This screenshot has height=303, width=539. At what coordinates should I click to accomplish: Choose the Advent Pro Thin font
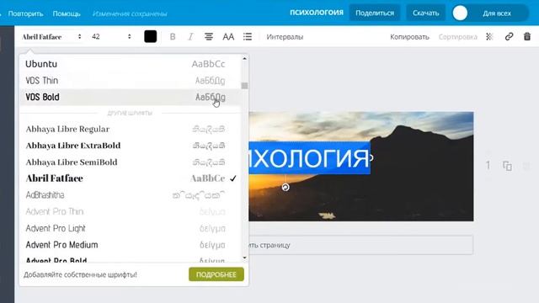[130, 211]
